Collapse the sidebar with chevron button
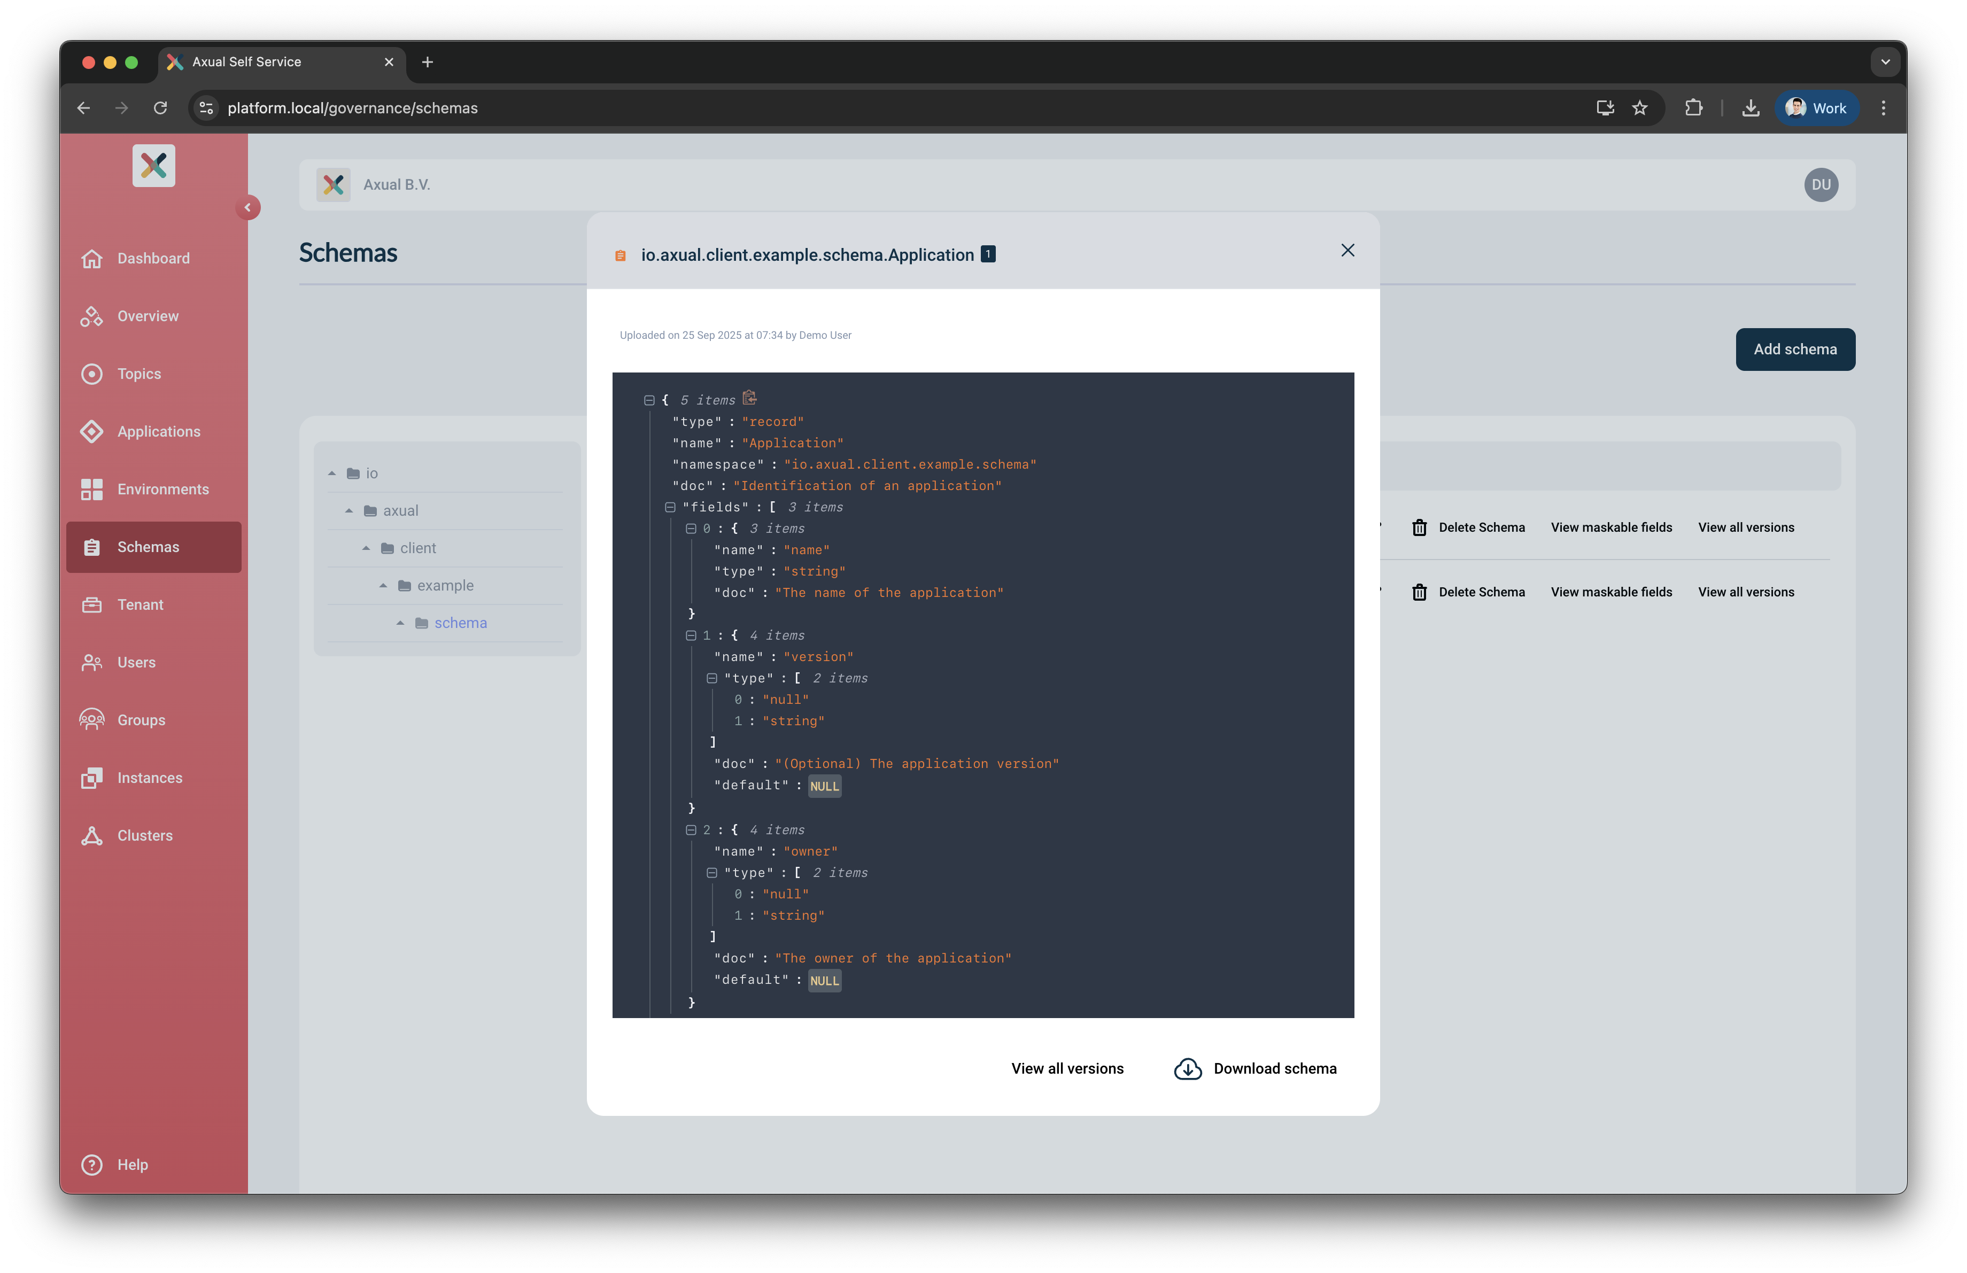Image resolution: width=1967 pixels, height=1273 pixels. (247, 207)
